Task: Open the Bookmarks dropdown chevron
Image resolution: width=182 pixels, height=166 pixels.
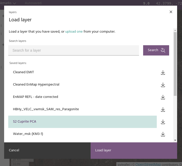Action: pos(14,3)
